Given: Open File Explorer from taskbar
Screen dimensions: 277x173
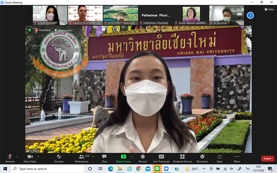Looking at the screenshot, I should pyautogui.click(x=120, y=169).
